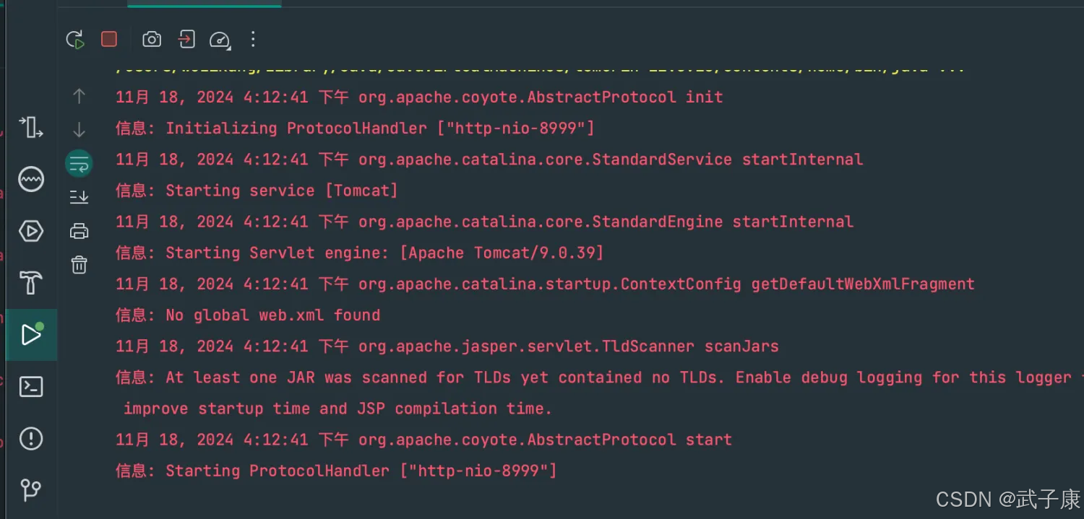Click the exit arrow icon in run toolbar
1084x519 pixels.
point(186,39)
